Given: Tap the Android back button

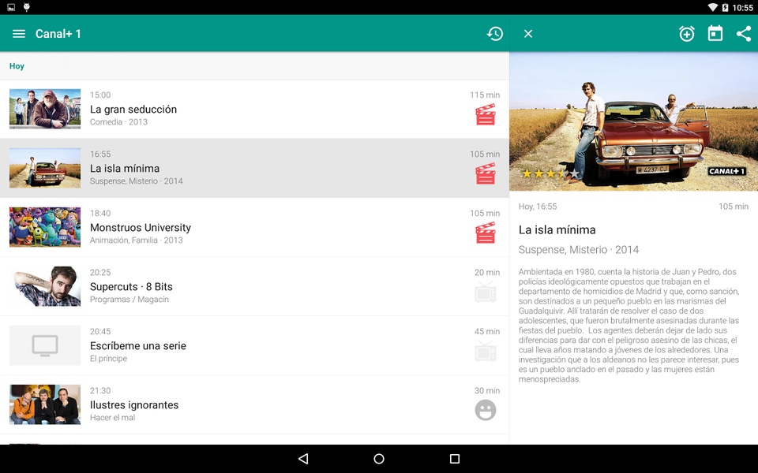Looking at the screenshot, I should point(303,459).
